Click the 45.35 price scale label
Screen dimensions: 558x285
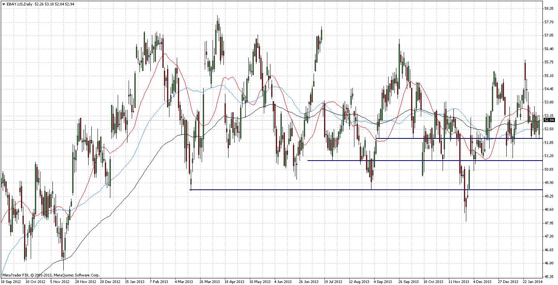coord(549,277)
